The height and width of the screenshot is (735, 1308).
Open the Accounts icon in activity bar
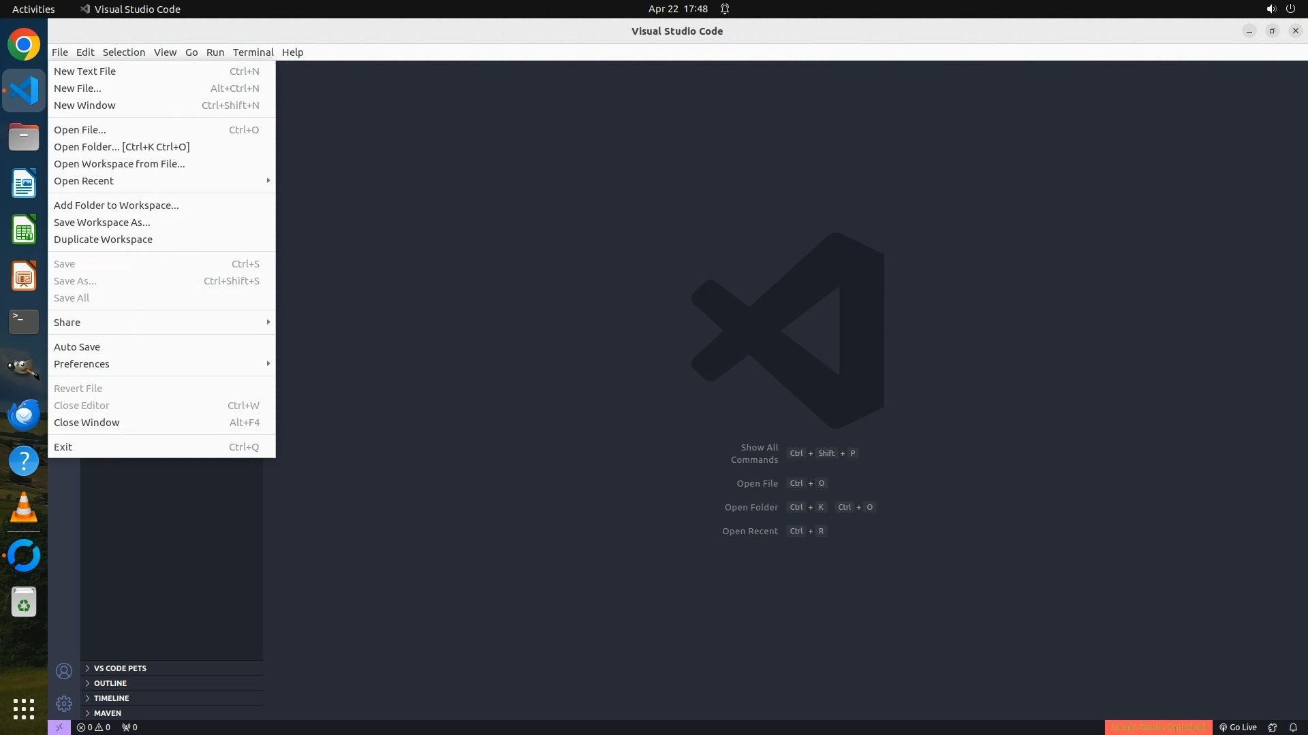tap(64, 671)
